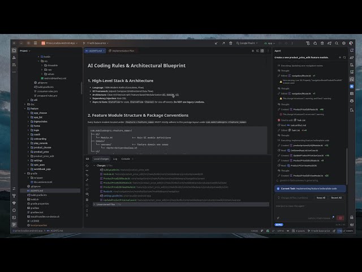Screen dimensions: 362x272
Task: Expand the app_choose folder
Action: (28, 113)
